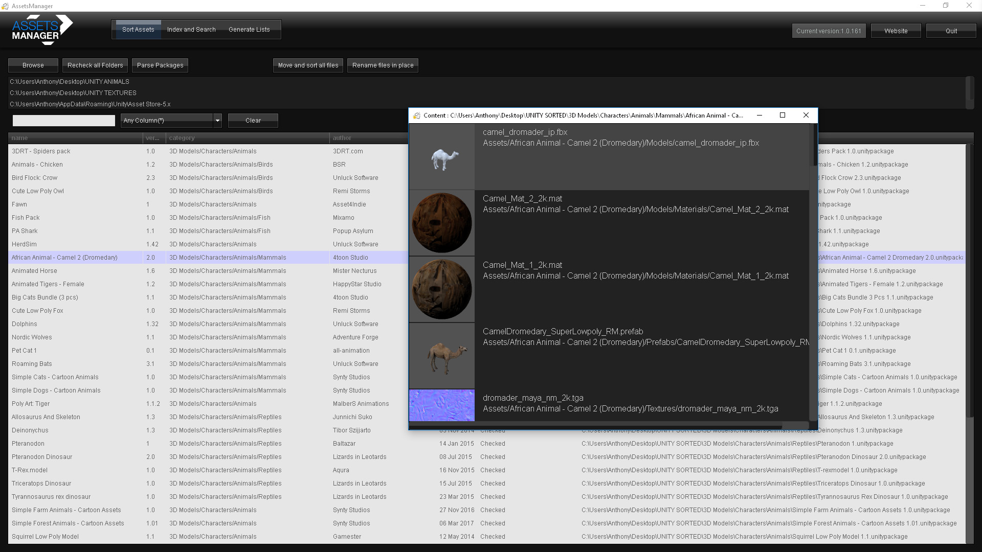This screenshot has height=552, width=982.
Task: Click the Camel_Mat_2_2k material sphere thumbnail
Action: click(x=441, y=223)
